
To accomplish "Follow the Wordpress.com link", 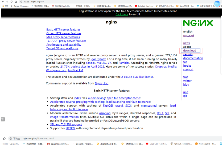I will coord(56,70).
